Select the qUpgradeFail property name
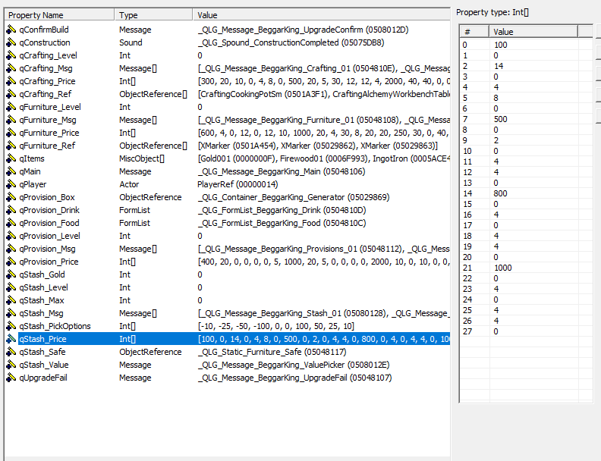The height and width of the screenshot is (461, 601). coord(43,378)
